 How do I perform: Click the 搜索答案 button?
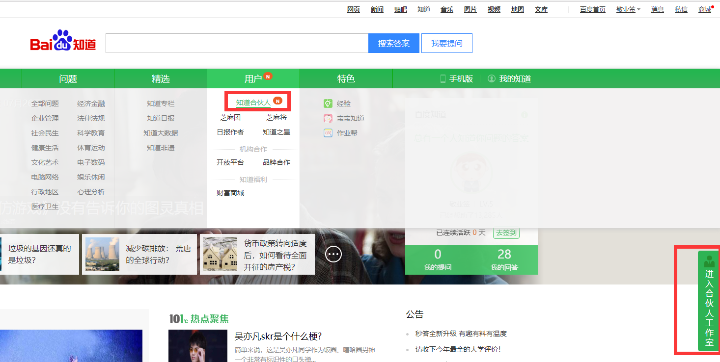394,43
